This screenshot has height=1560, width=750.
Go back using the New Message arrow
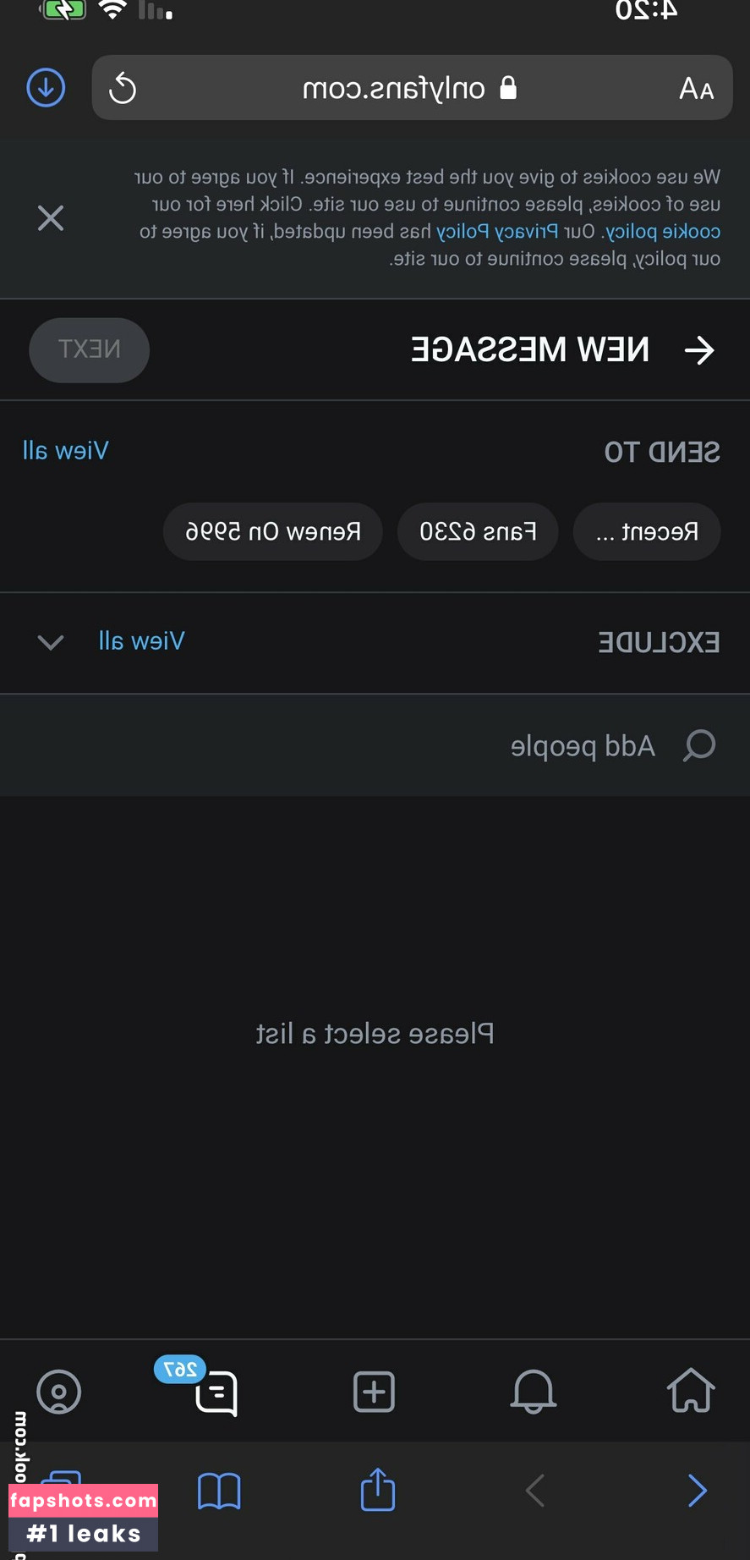click(699, 349)
